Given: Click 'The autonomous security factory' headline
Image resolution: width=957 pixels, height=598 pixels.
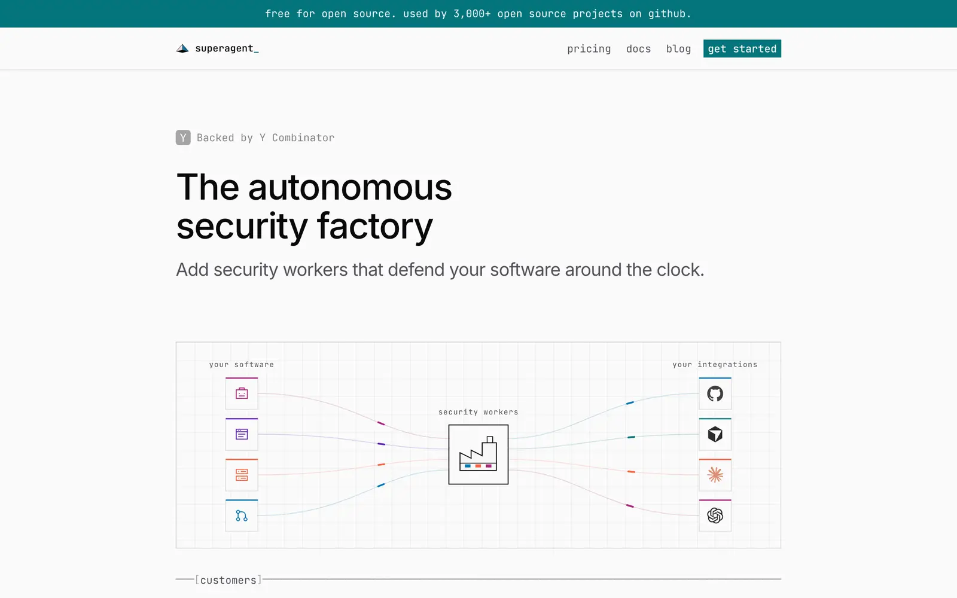Looking at the screenshot, I should tap(314, 206).
